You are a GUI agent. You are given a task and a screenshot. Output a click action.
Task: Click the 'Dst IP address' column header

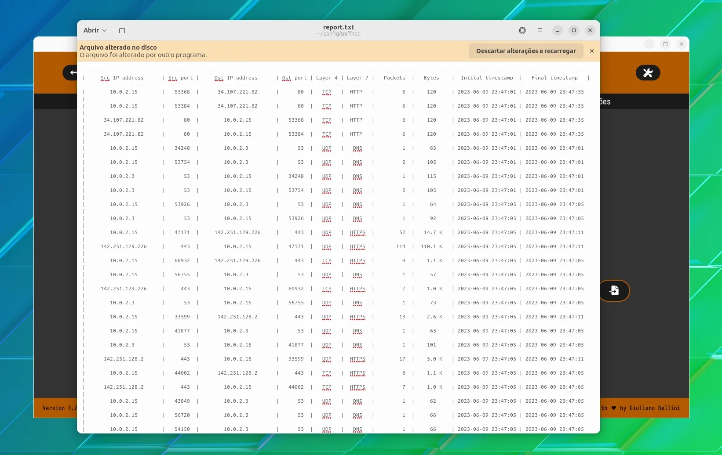tap(236, 78)
